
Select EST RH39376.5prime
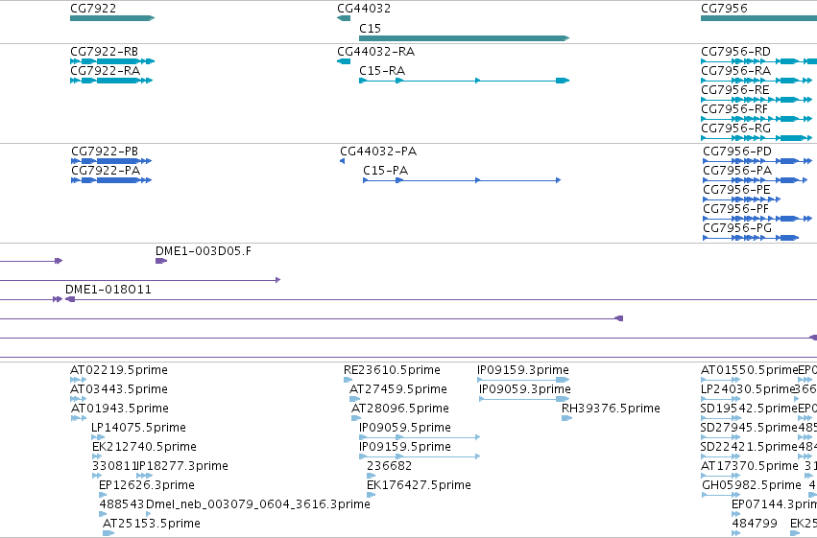coord(611,409)
